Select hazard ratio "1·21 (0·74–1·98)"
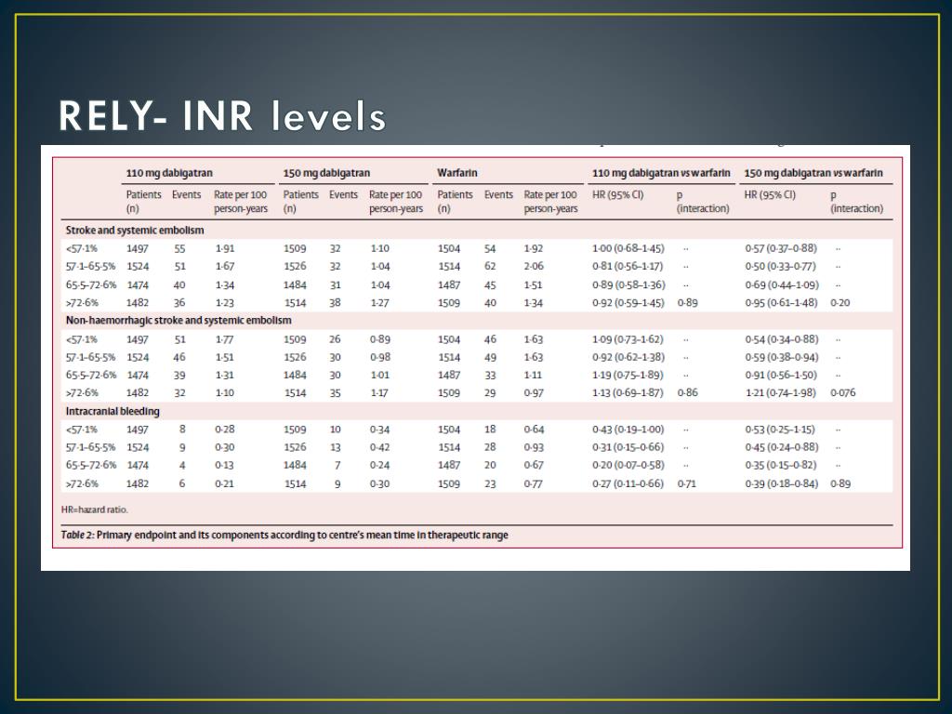The image size is (952, 714). pos(781,393)
